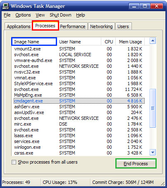
Task: Select the vmount2.exe process
Action: point(79,49)
